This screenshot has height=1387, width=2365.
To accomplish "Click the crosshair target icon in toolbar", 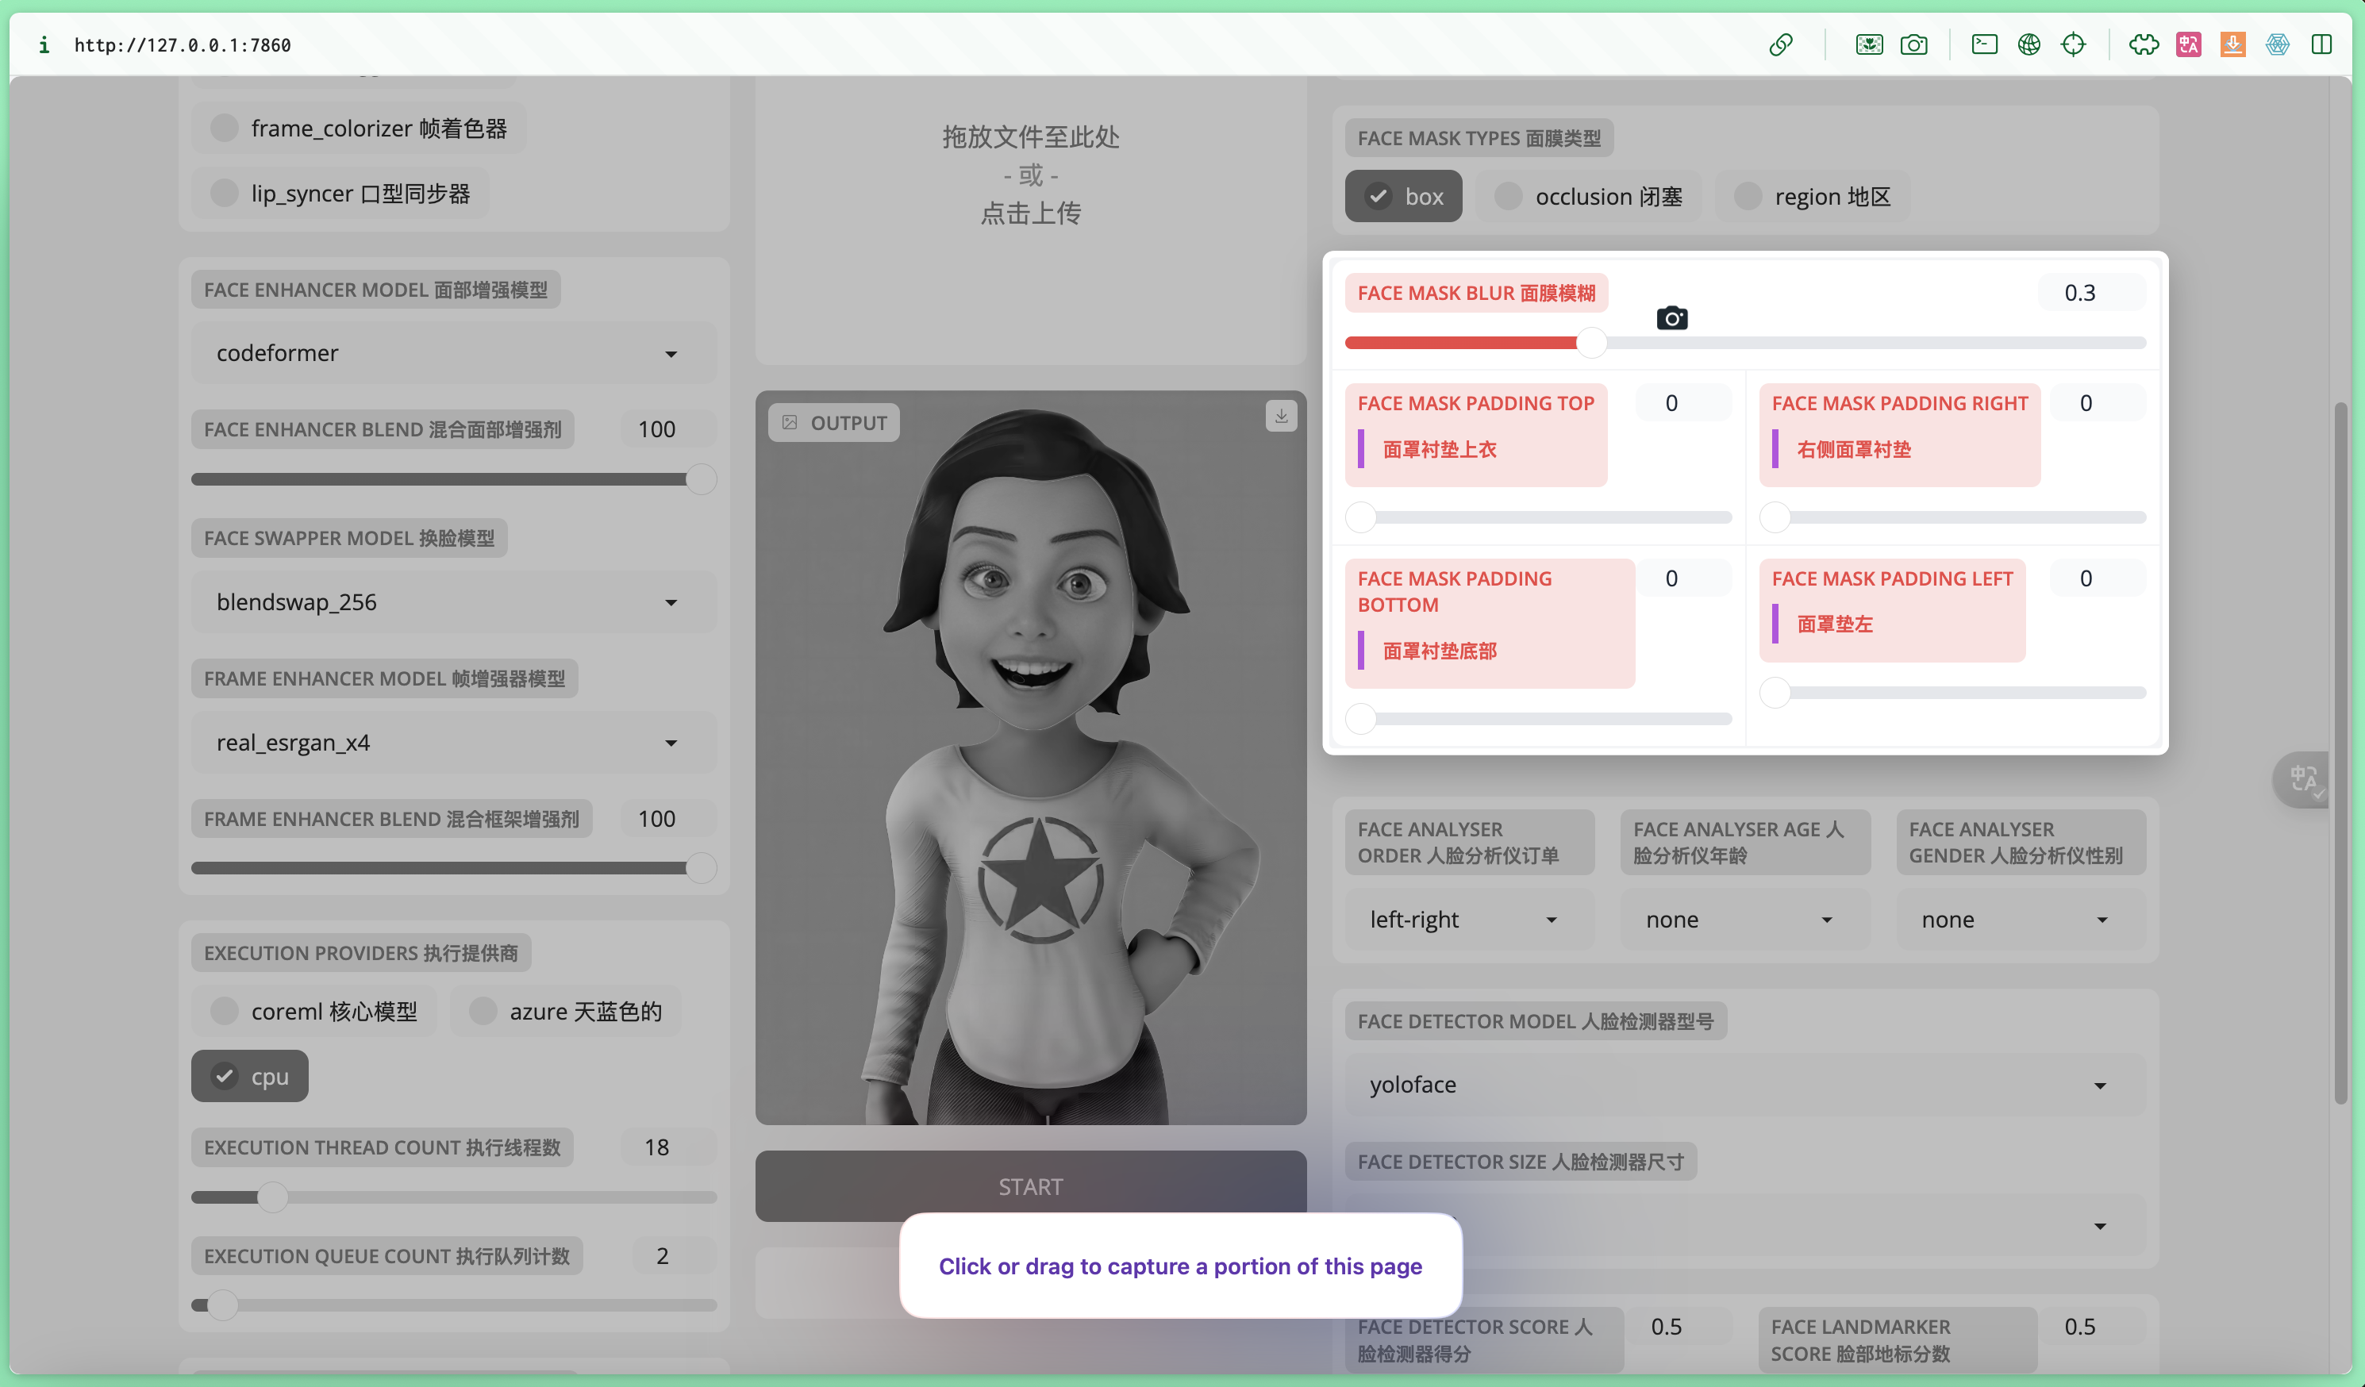I will click(x=2073, y=44).
